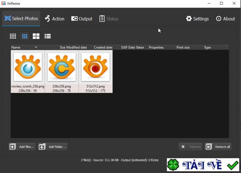
Task: Remove all files from the list
Action: (x=218, y=147)
